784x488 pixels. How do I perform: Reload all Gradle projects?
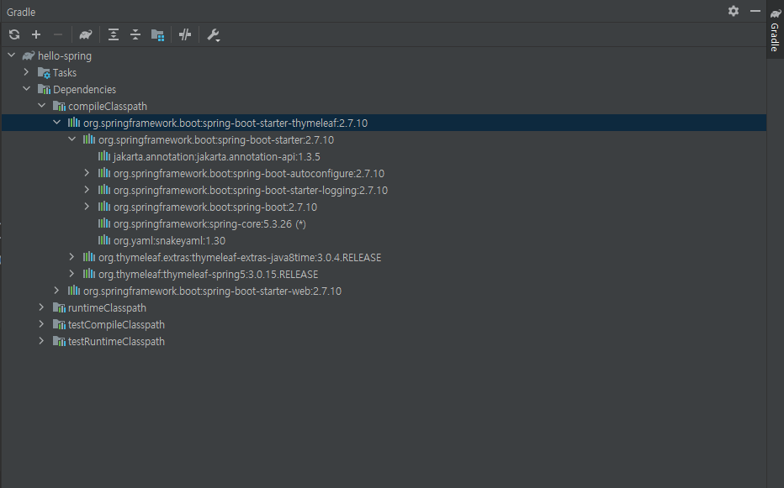point(14,34)
